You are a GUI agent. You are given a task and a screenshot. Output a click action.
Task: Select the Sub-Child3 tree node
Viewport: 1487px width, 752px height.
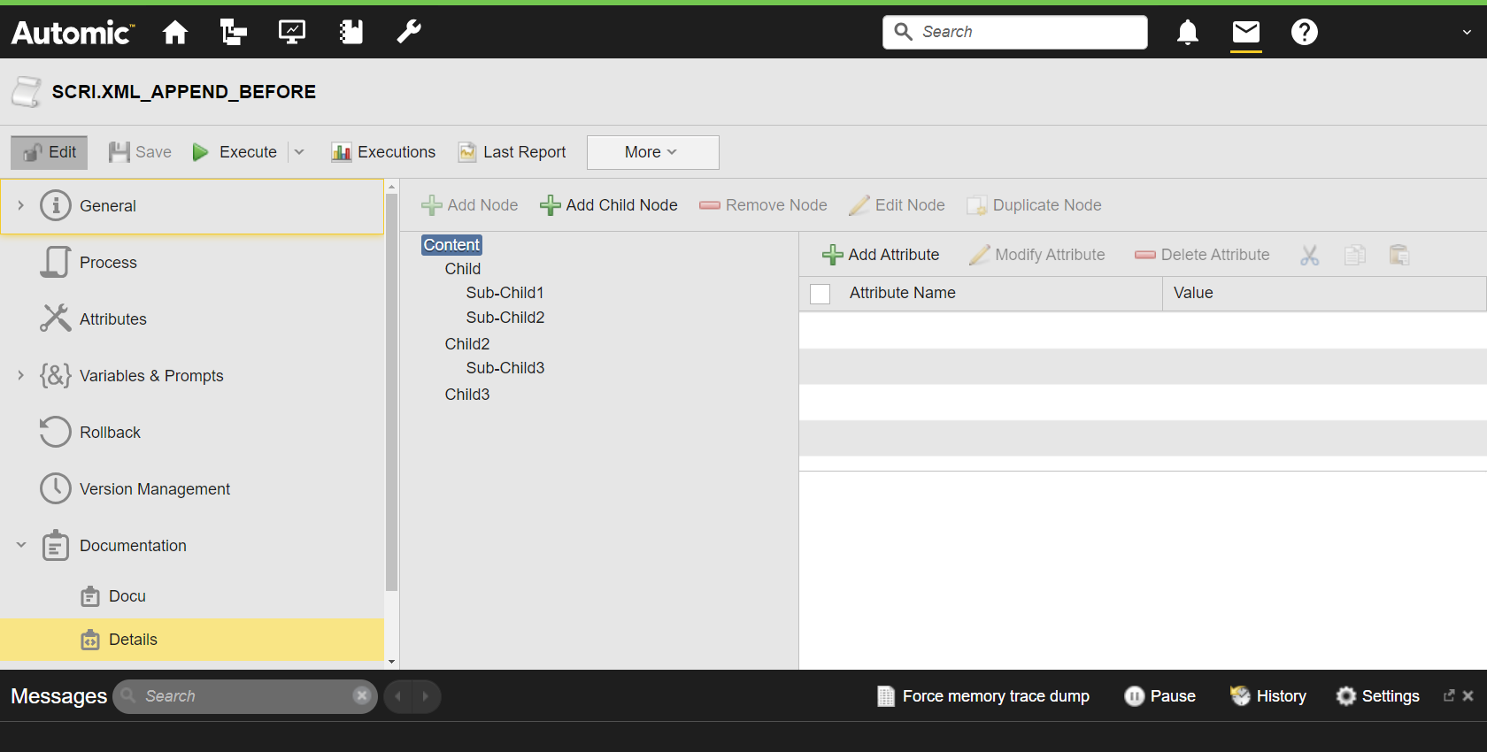pos(505,368)
